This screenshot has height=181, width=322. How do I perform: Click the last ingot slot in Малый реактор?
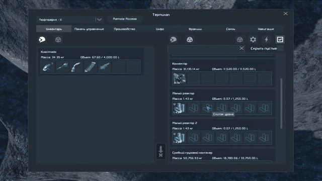tap(264, 108)
